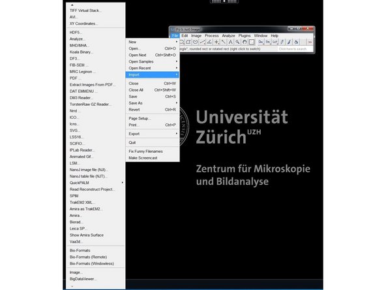Select HDF5... import option
The image size is (386, 290).
[x=96, y=32]
